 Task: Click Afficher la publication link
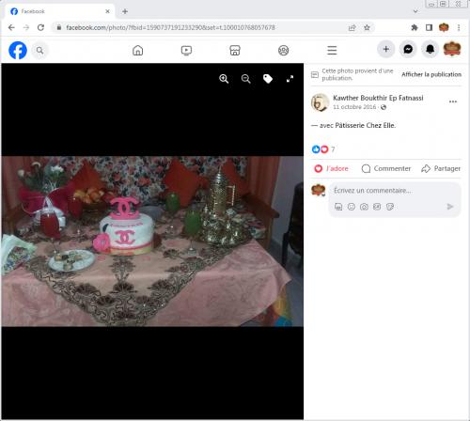(431, 74)
